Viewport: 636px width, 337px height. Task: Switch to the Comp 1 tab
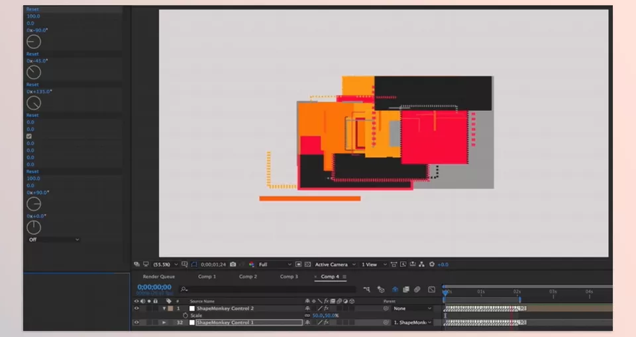point(207,277)
